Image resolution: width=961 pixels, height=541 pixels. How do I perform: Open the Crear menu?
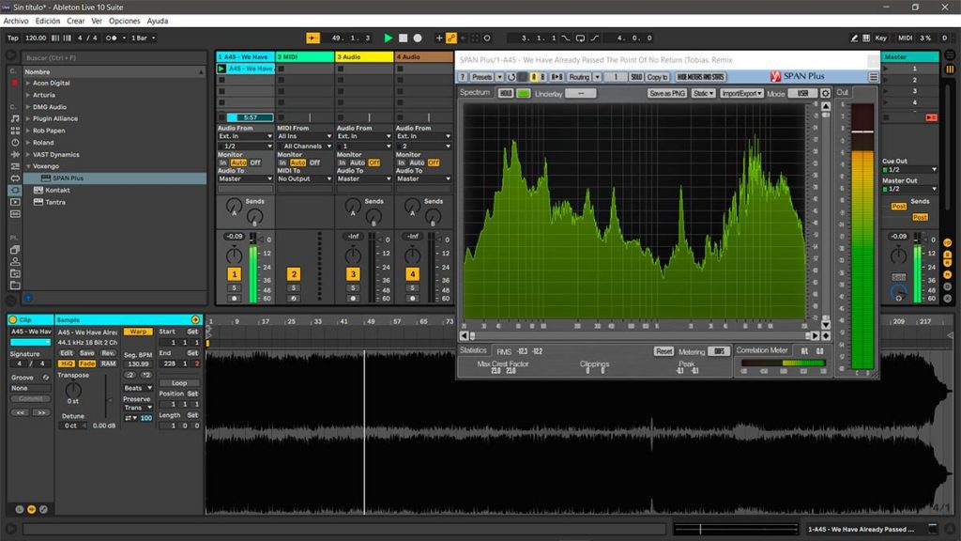pyautogui.click(x=75, y=21)
